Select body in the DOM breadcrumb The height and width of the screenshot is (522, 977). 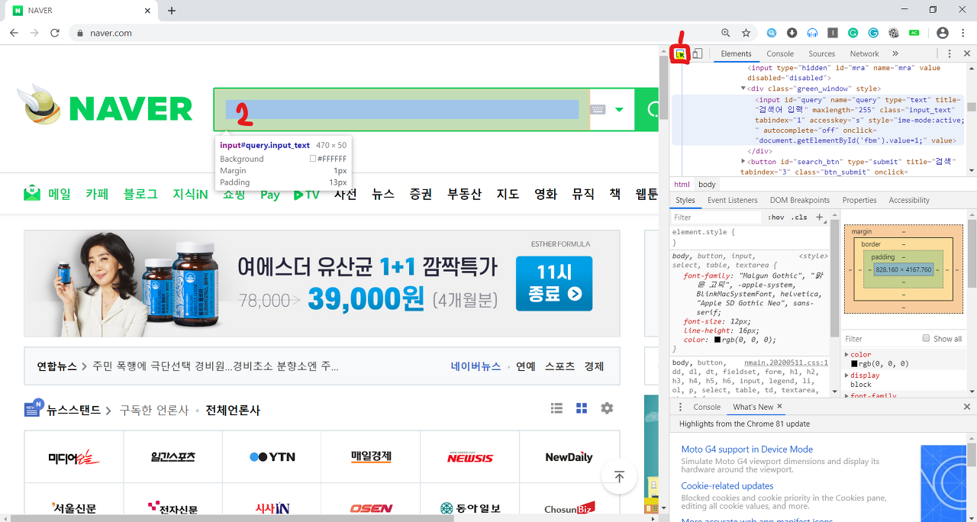pos(707,185)
